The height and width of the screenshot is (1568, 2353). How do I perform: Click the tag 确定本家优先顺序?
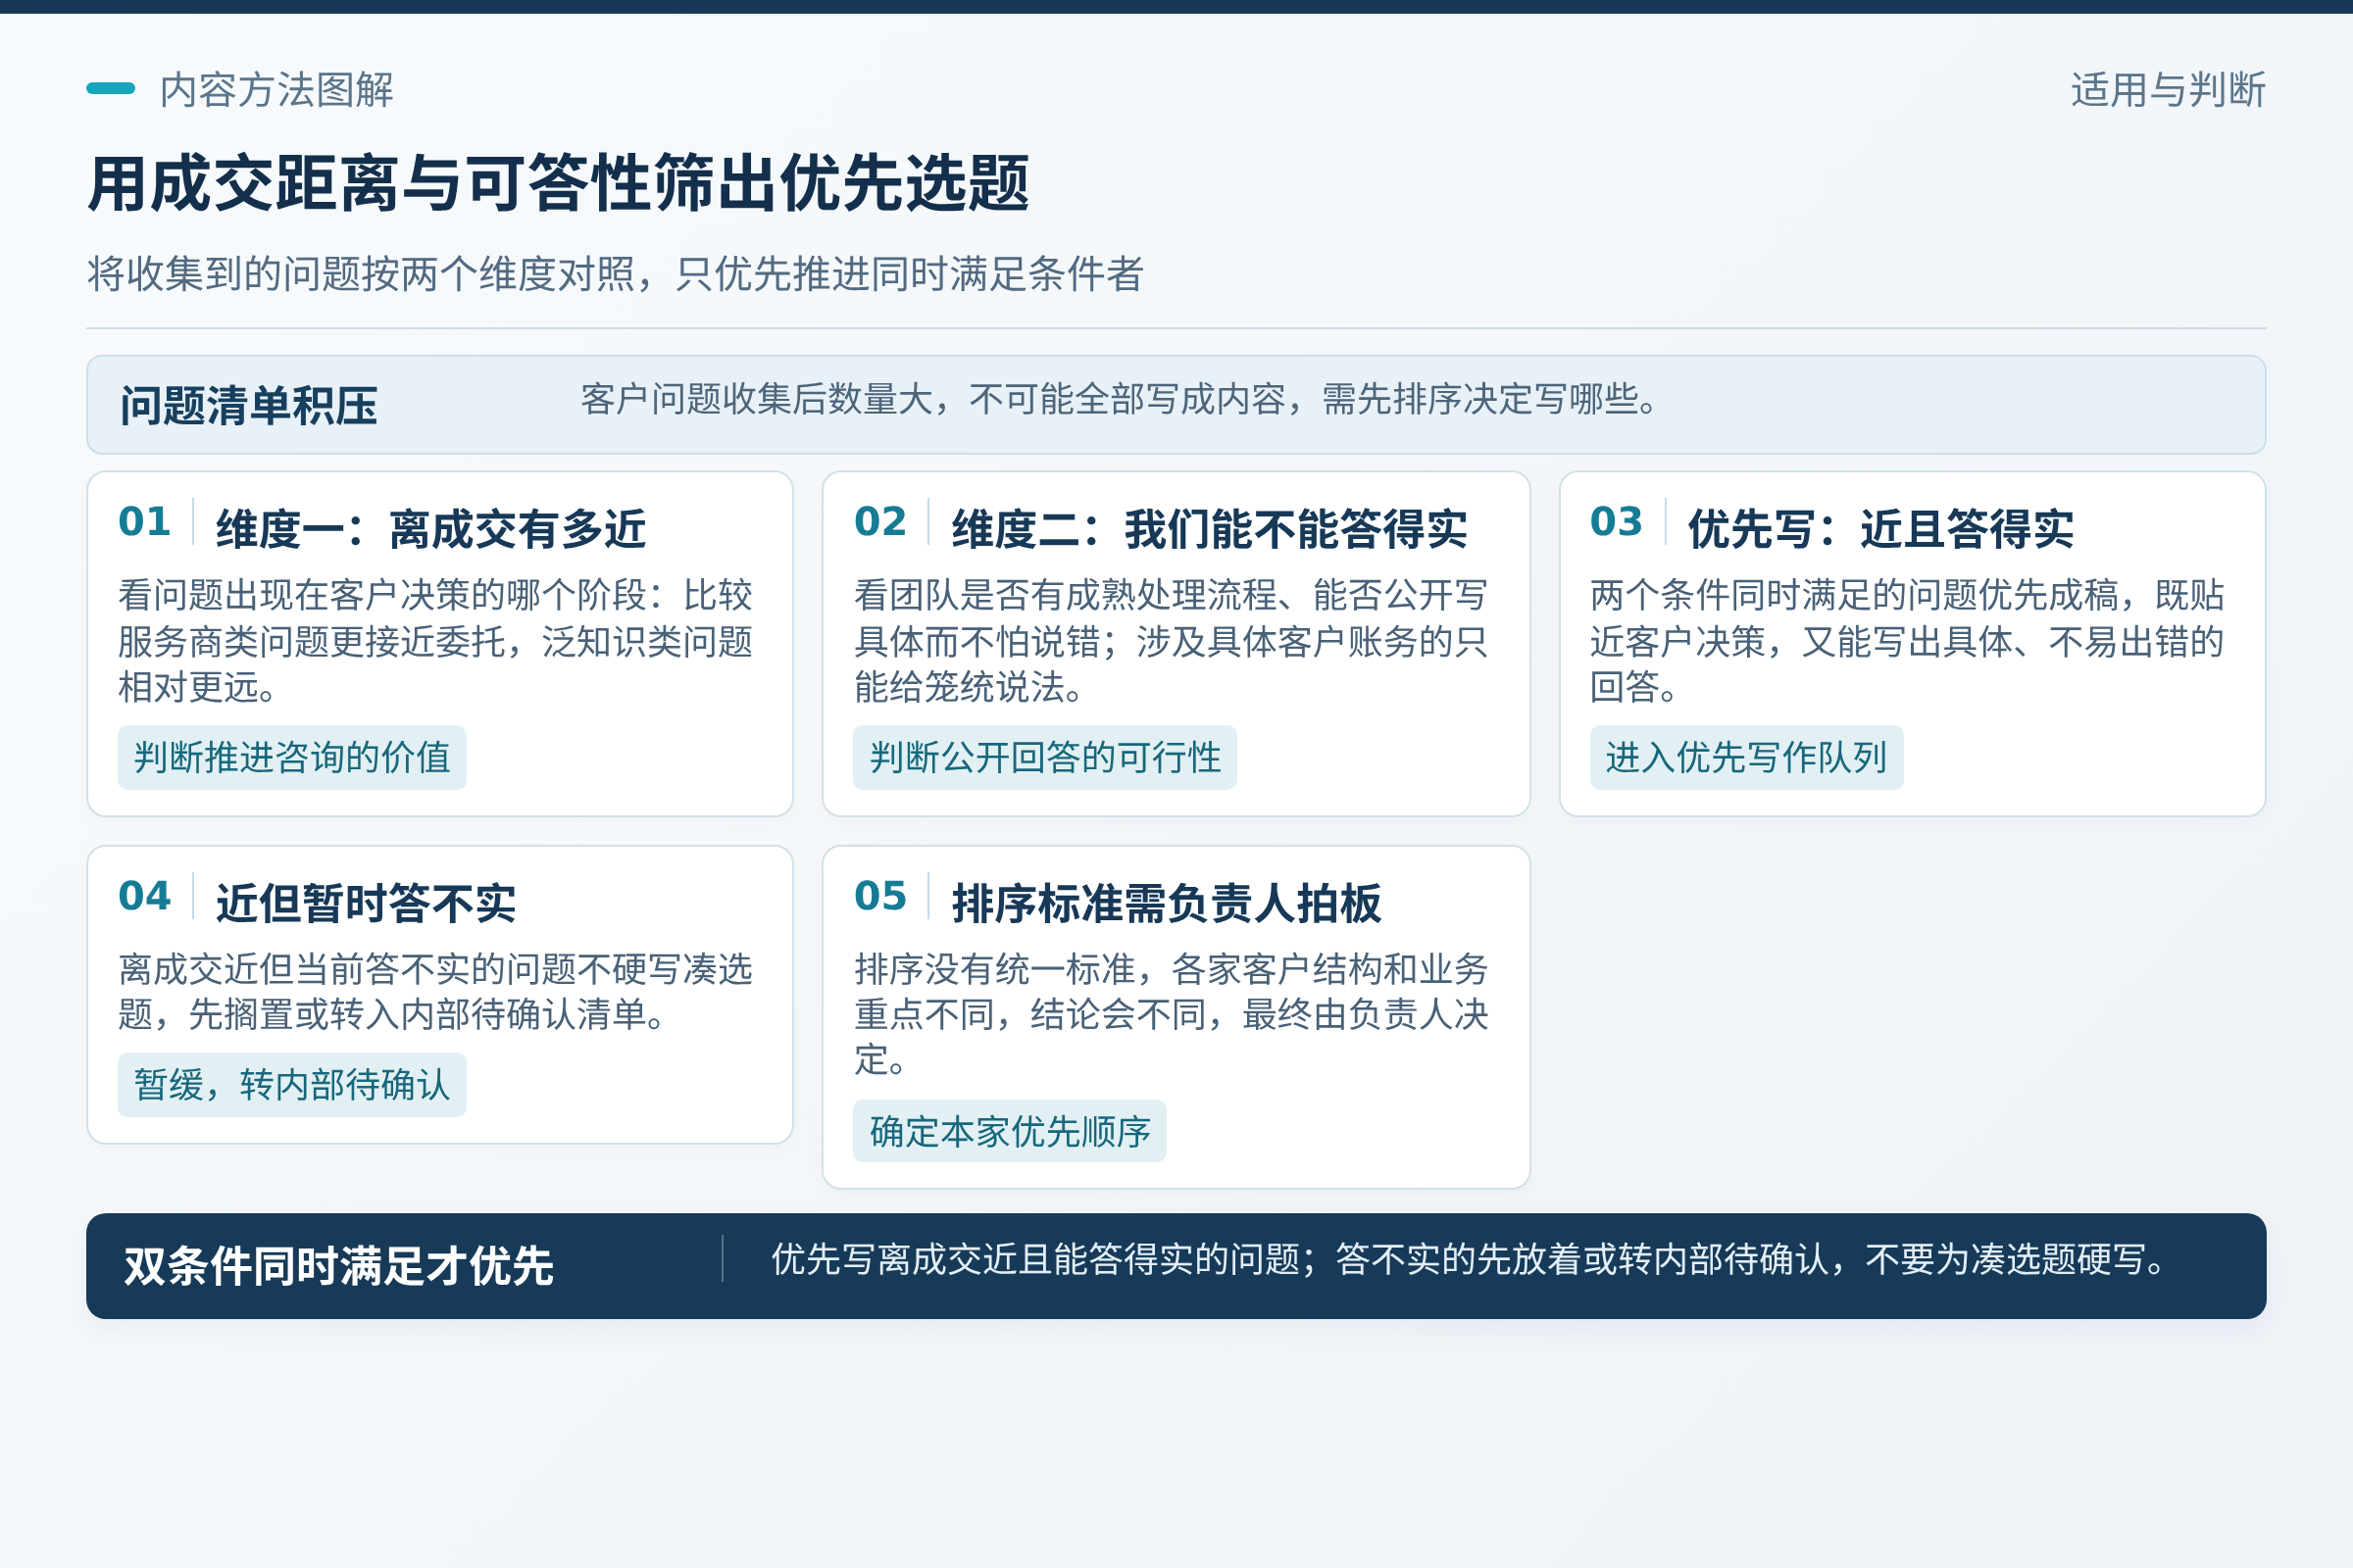pos(1010,1131)
